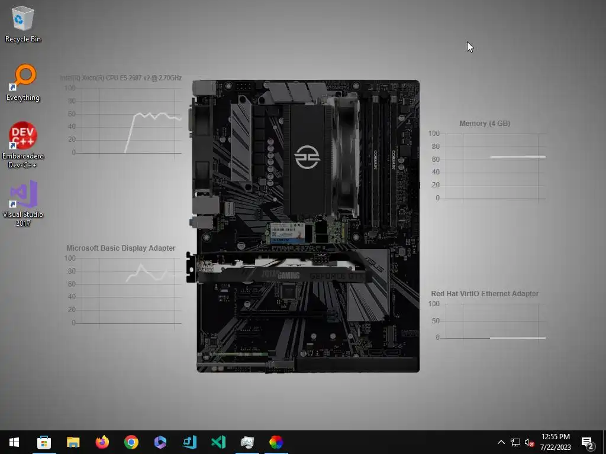Select the Visual Studio 2017 shortcut
Screen dimensions: 606x454
pos(23,203)
